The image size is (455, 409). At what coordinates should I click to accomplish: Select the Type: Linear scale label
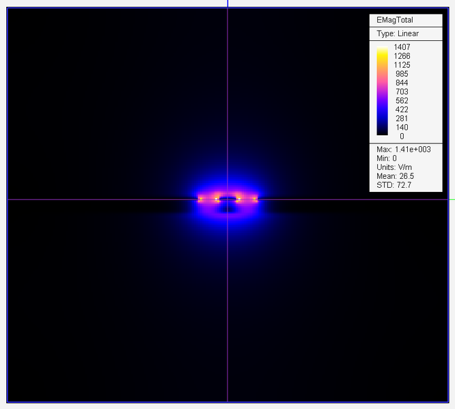point(398,33)
